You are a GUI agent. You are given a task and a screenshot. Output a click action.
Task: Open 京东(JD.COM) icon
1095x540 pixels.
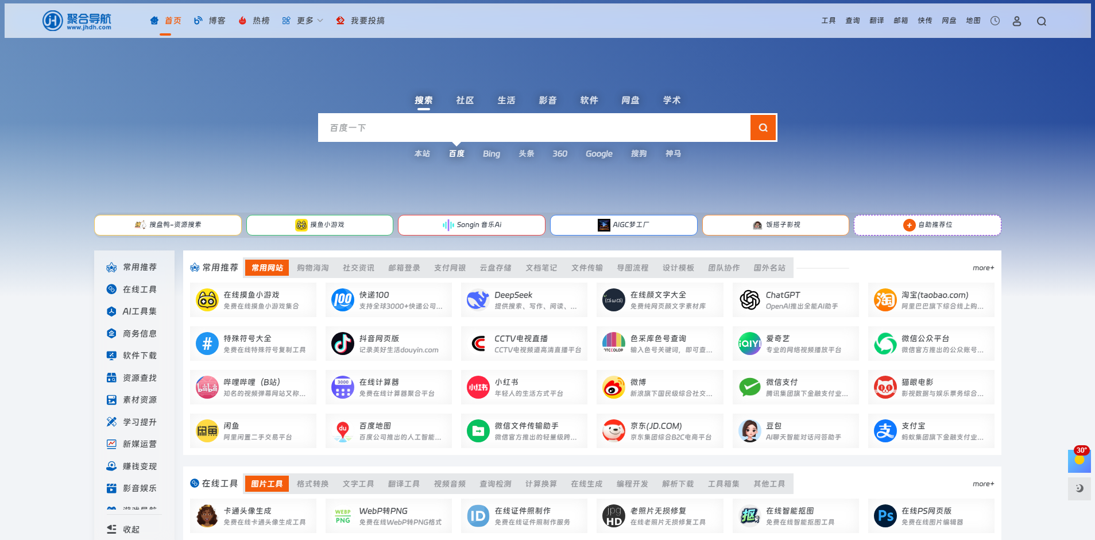pyautogui.click(x=613, y=431)
